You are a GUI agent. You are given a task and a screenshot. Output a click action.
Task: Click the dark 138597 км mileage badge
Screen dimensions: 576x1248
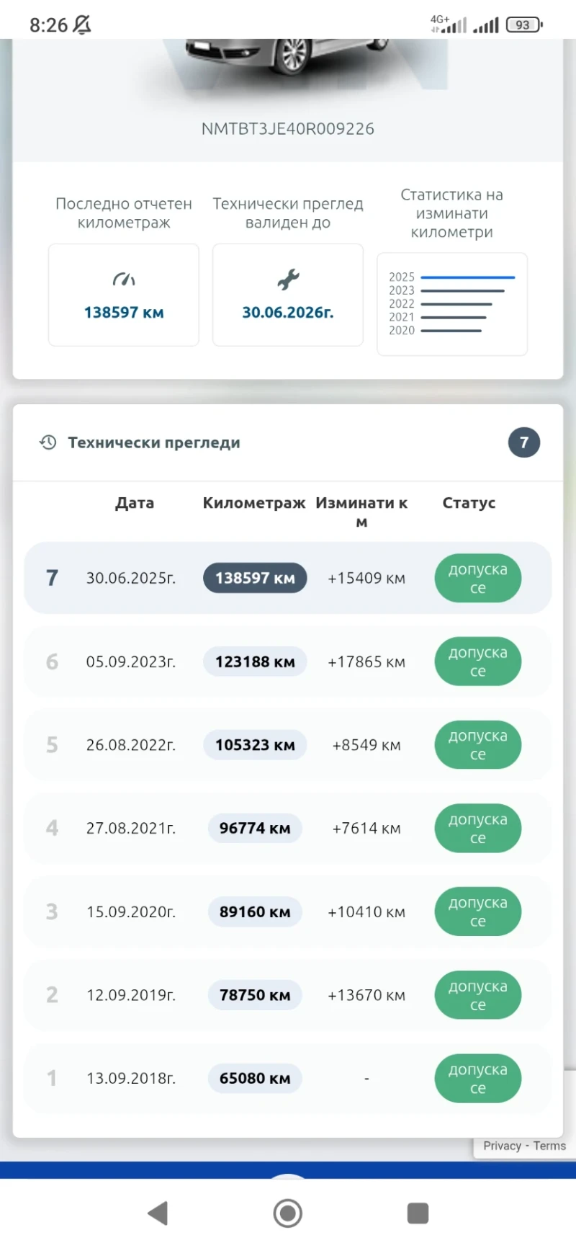255,578
